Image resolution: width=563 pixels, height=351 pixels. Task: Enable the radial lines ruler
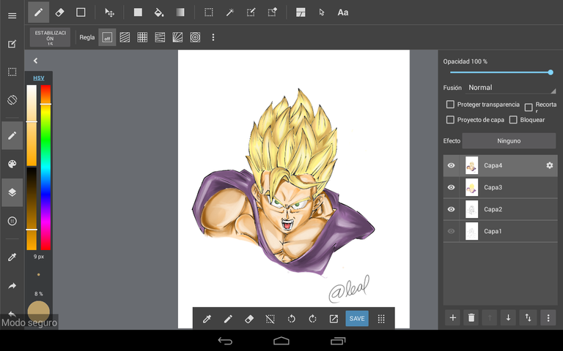tap(177, 37)
